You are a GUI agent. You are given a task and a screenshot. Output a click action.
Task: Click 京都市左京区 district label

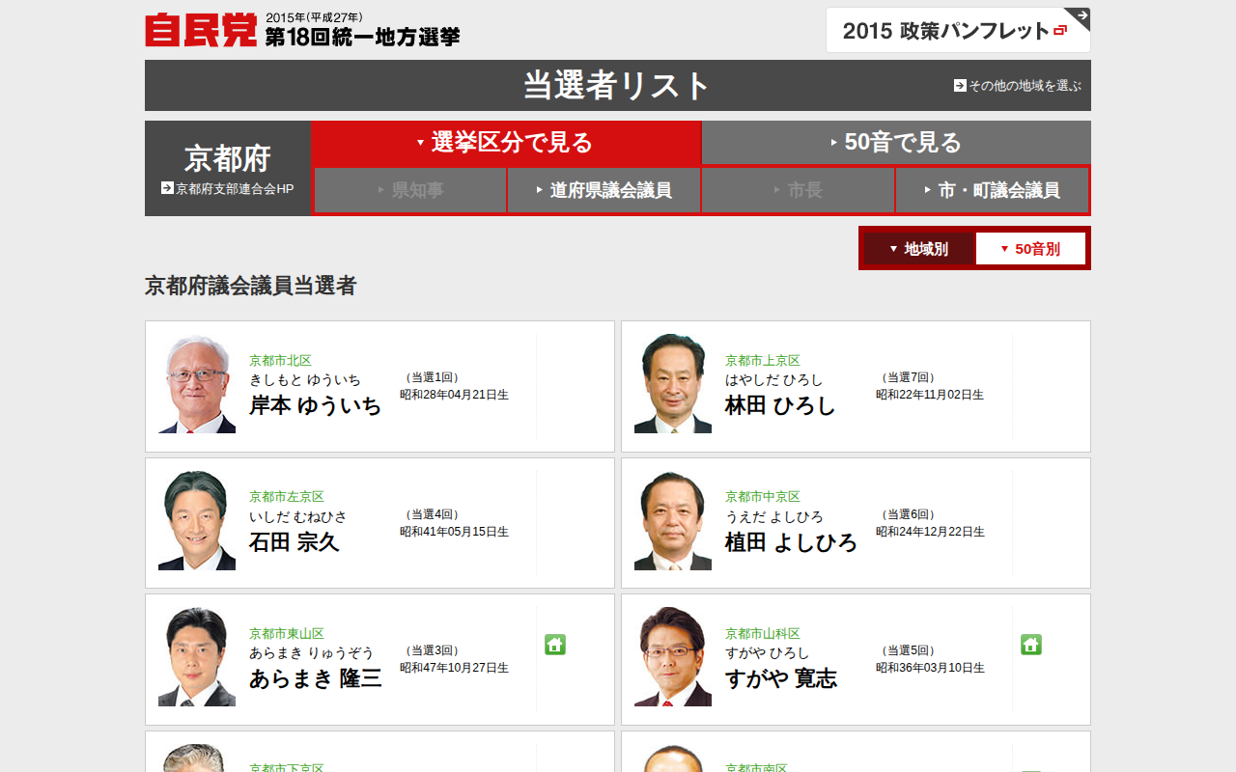[x=287, y=496]
